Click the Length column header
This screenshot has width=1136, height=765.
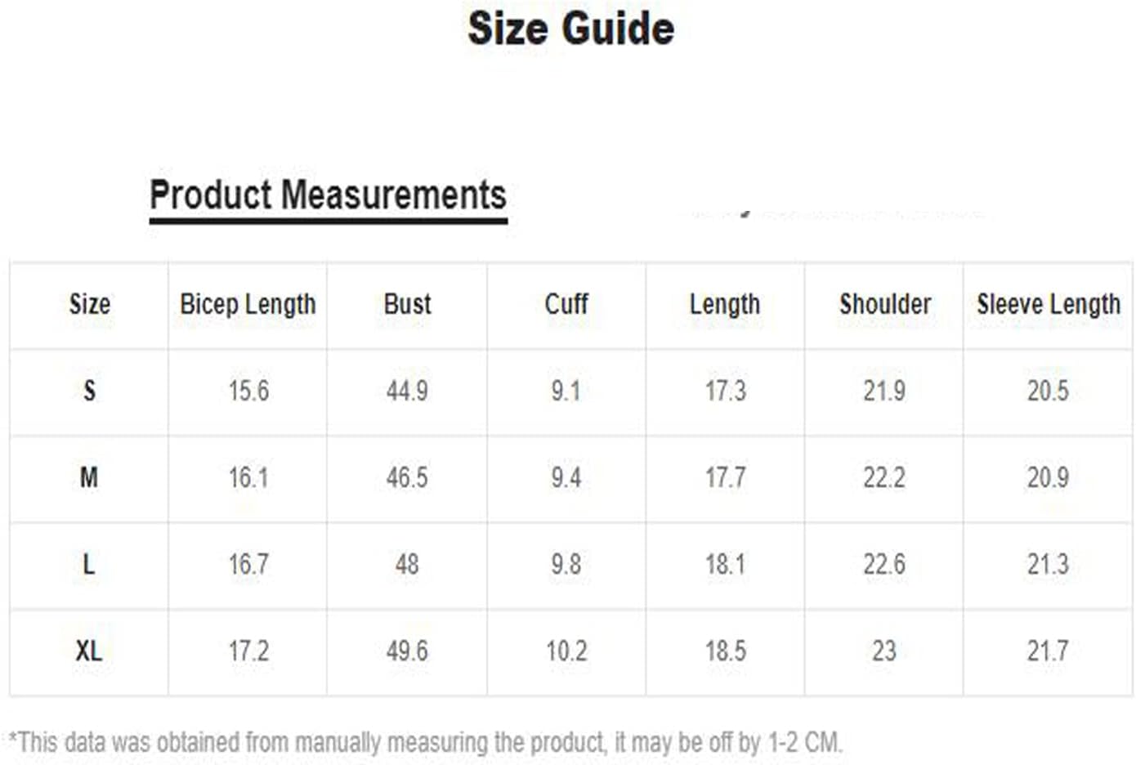tap(725, 305)
